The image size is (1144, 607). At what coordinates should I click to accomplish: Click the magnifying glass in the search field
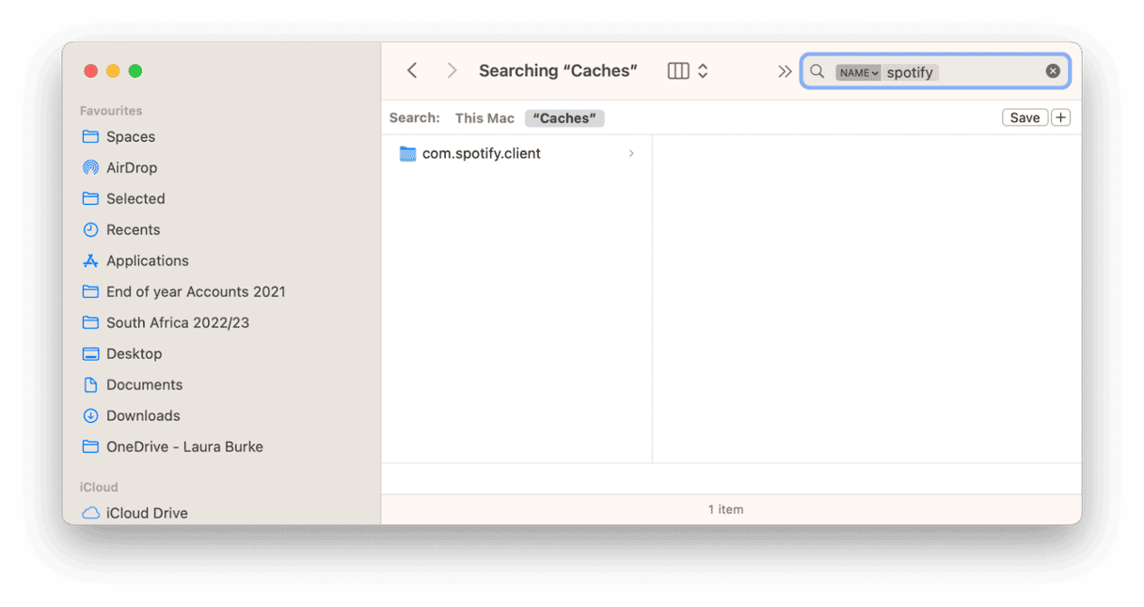point(817,71)
